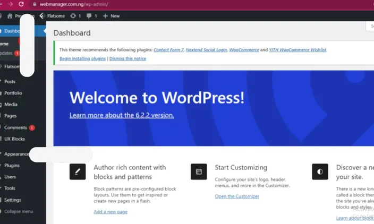Image resolution: width=374 pixels, height=224 pixels.
Task: Open Portfolio in the sidebar
Action: [x=13, y=93]
